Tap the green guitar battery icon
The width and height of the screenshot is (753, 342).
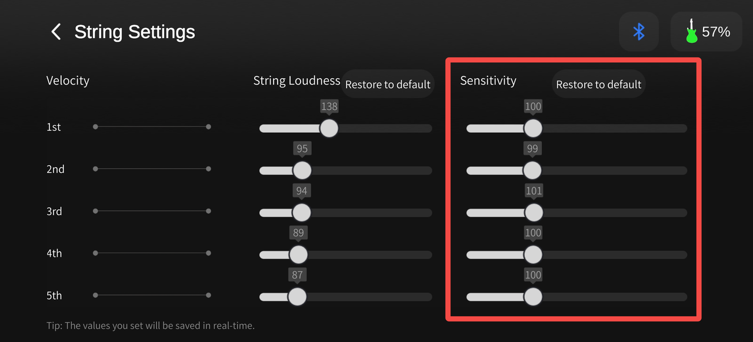coord(692,32)
